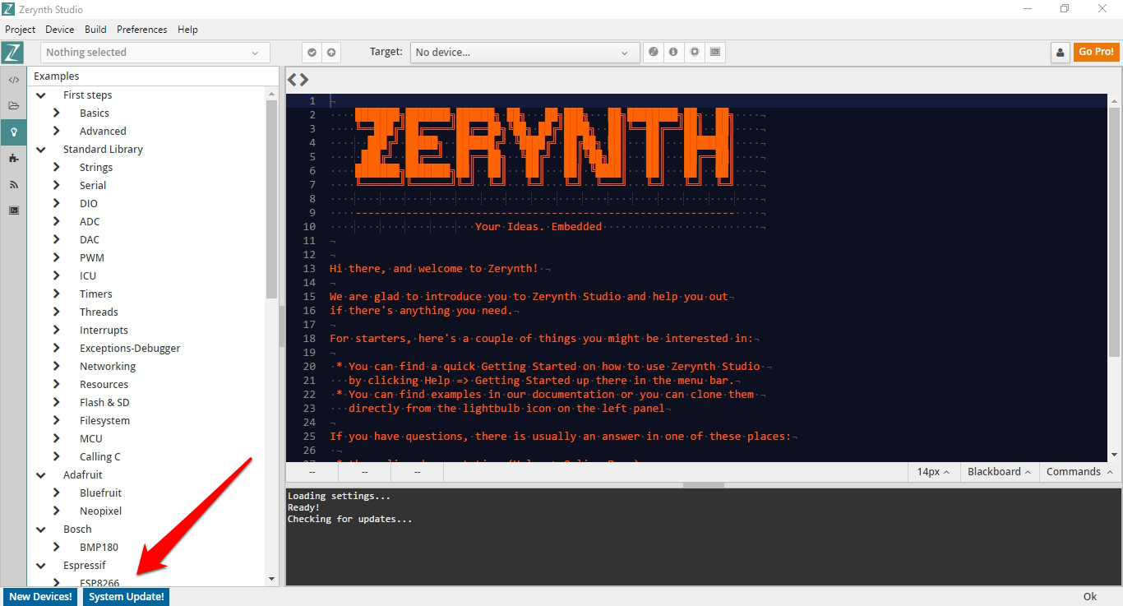The width and height of the screenshot is (1123, 606).
Task: Expand the Basics examples node
Action: [57, 113]
